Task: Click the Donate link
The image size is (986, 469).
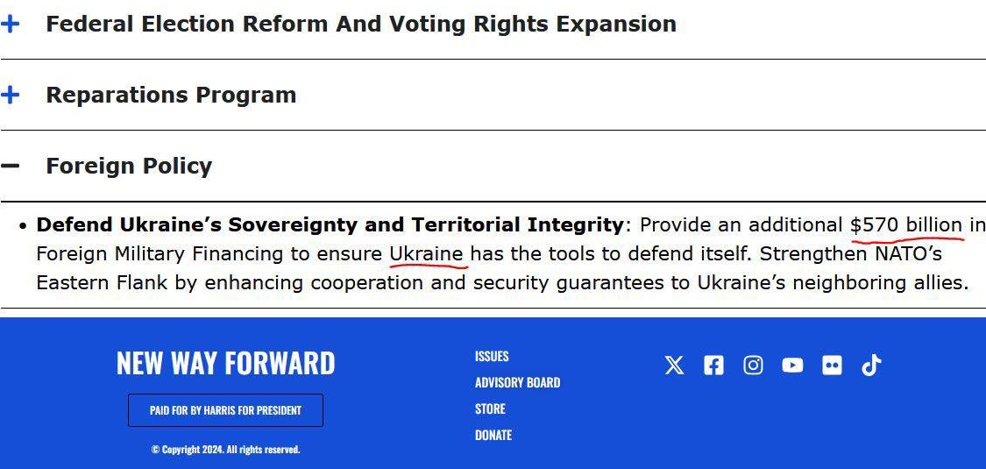Action: coord(493,435)
